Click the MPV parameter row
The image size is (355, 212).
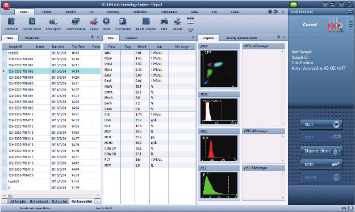[149, 165]
